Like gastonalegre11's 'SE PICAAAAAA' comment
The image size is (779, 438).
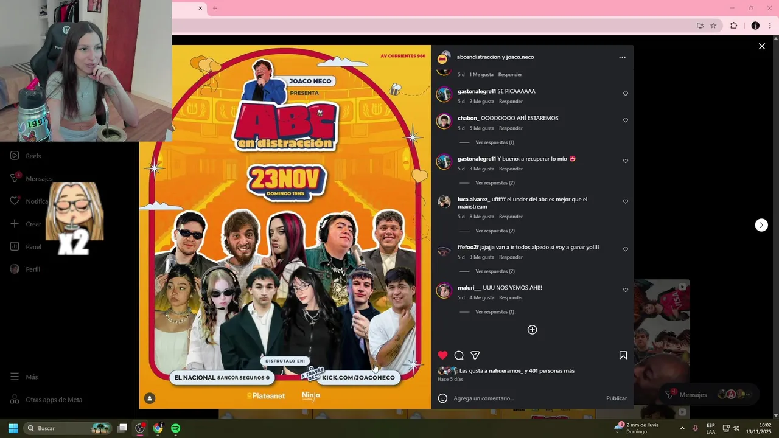(625, 94)
